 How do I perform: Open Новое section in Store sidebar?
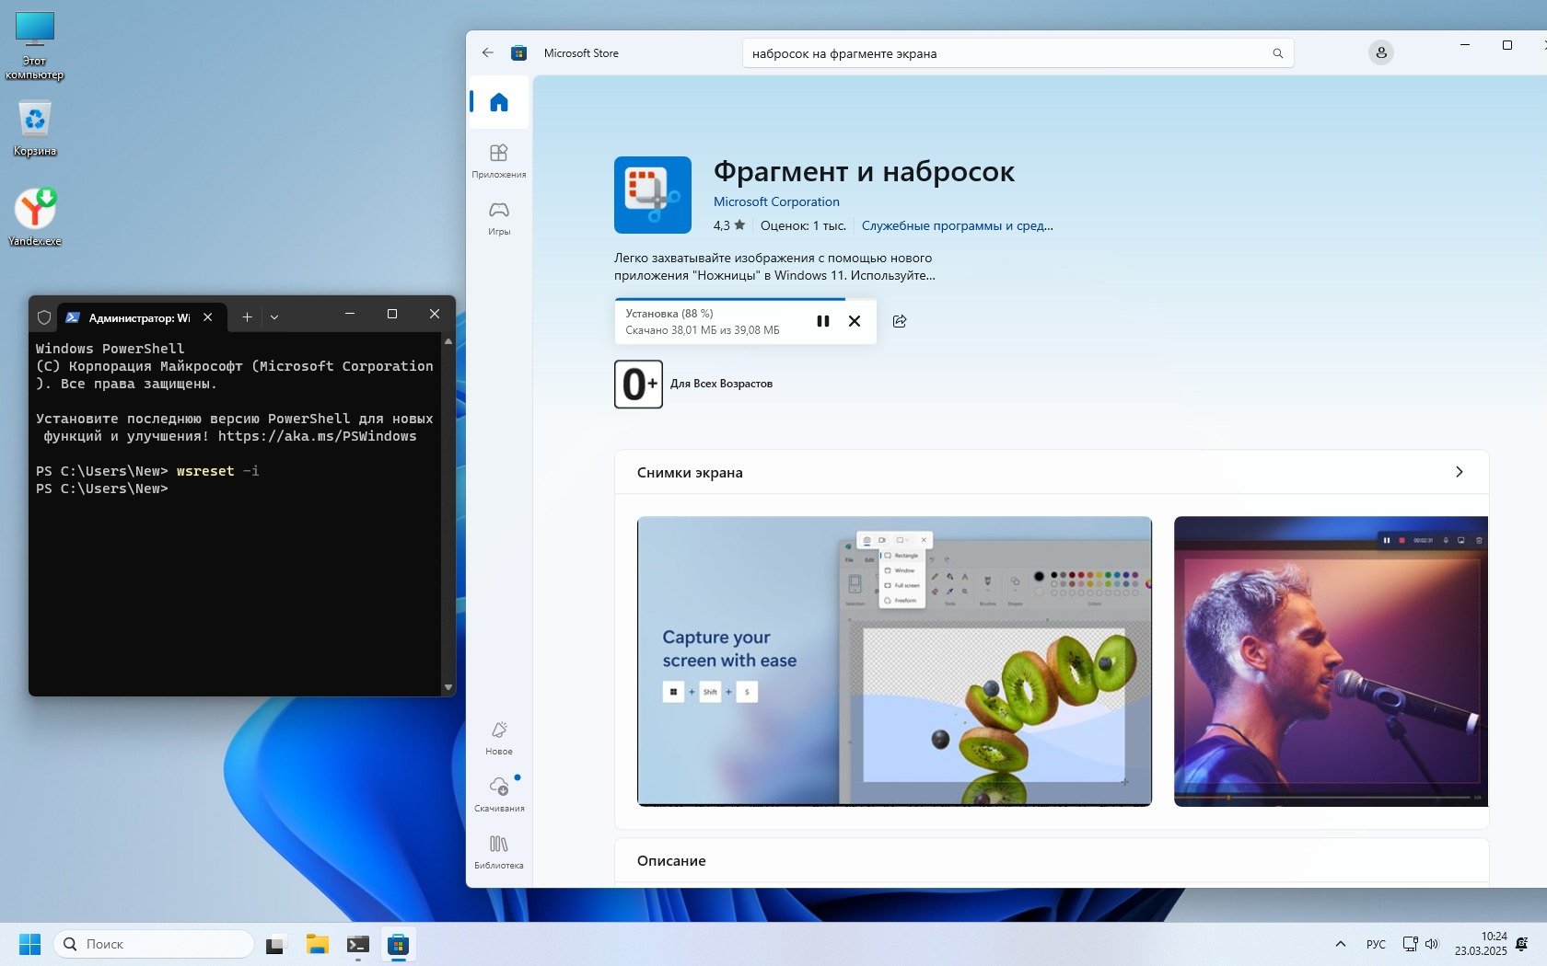[498, 737]
